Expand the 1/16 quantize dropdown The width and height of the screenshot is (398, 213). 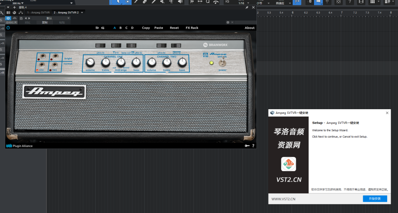click(248, 3)
